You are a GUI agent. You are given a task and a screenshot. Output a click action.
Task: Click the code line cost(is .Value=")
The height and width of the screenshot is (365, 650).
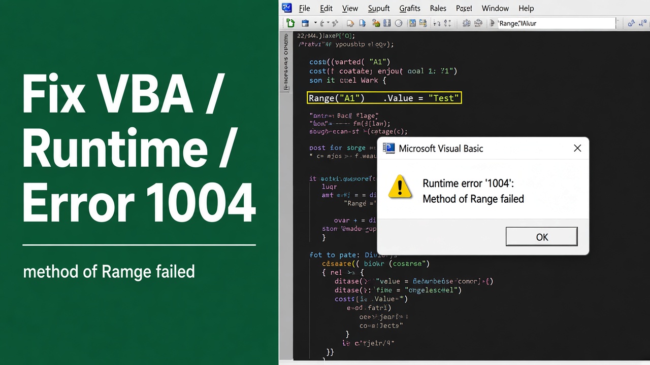pyautogui.click(x=371, y=299)
